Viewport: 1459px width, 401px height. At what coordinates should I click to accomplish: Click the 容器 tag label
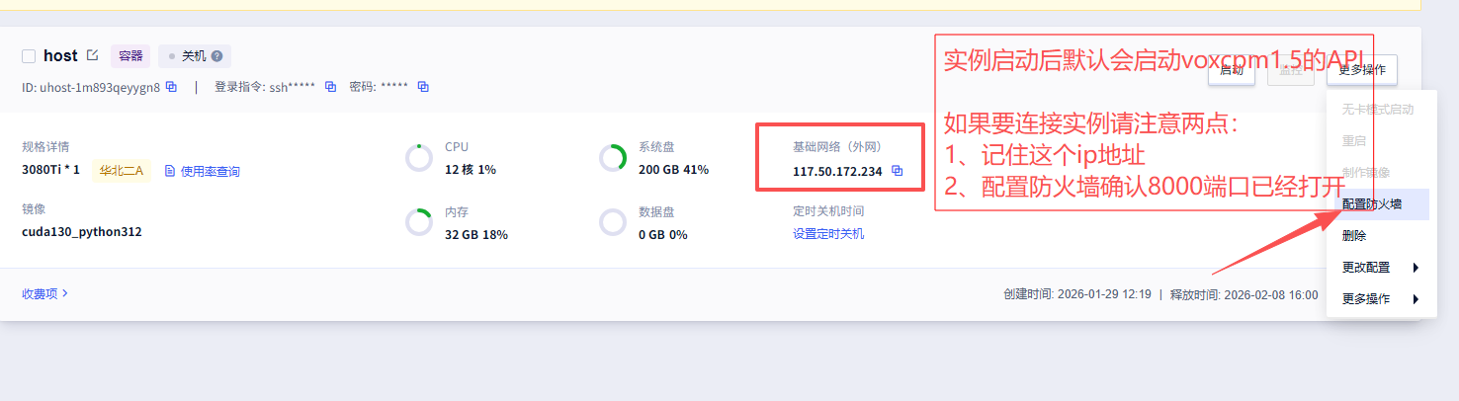pyautogui.click(x=130, y=56)
